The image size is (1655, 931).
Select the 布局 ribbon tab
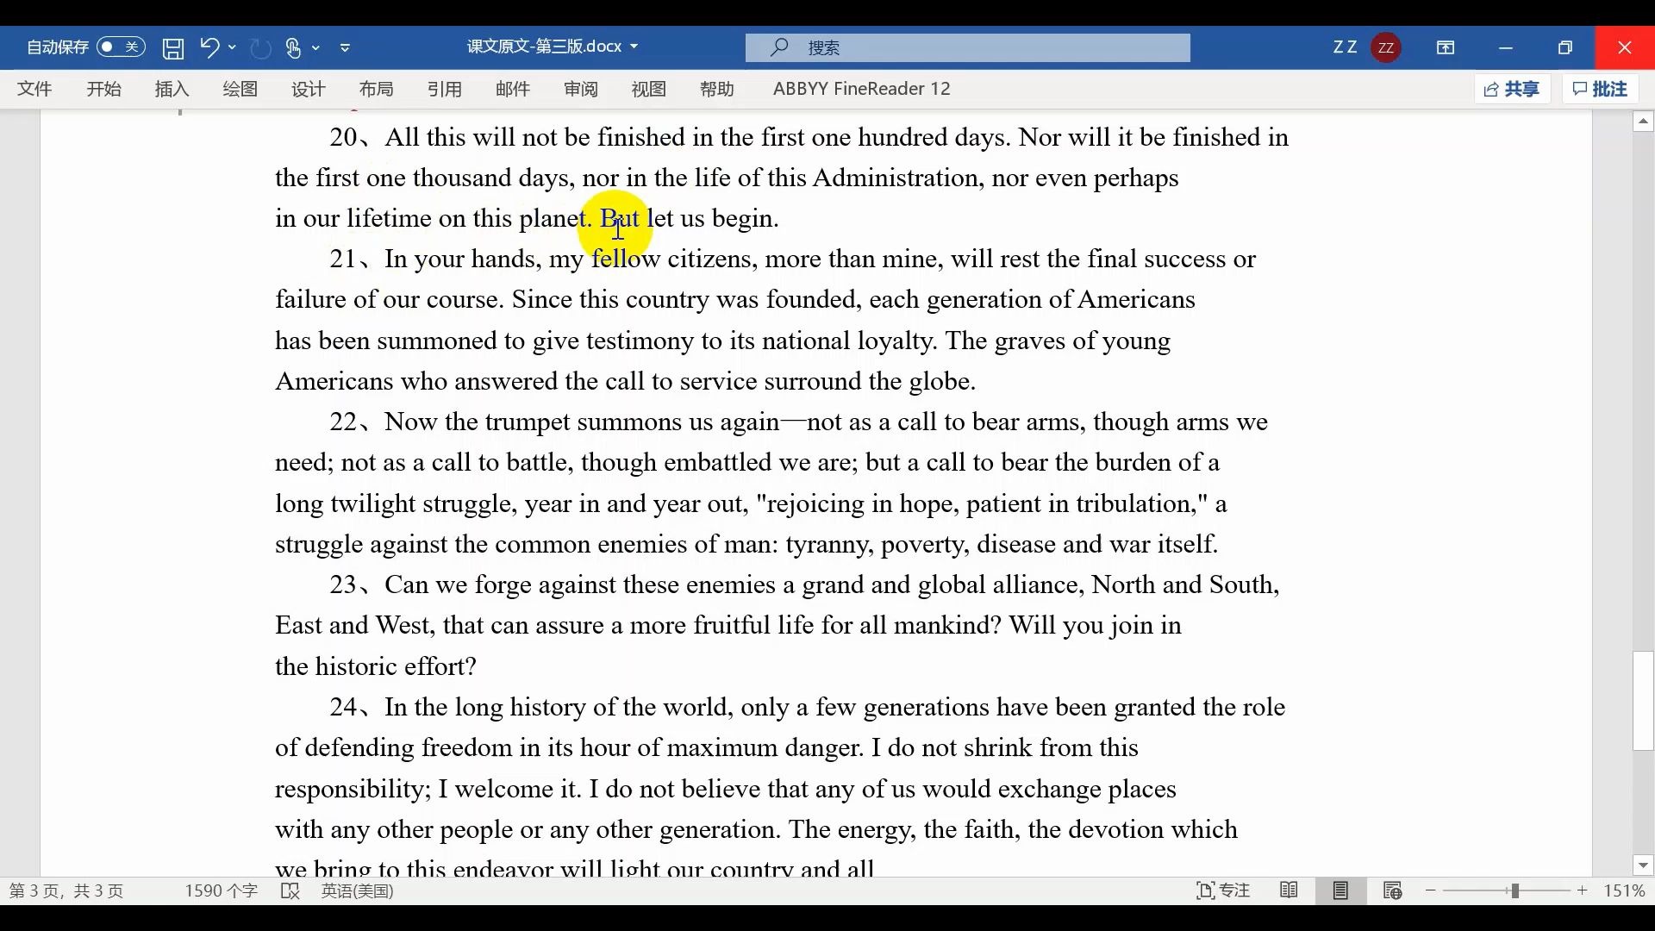pos(376,89)
